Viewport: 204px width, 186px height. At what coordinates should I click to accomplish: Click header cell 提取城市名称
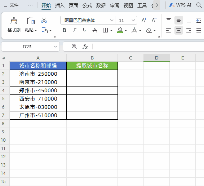pos(92,66)
